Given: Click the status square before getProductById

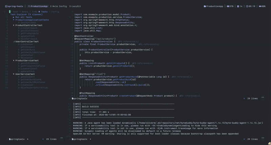Looking at the screenshot, I should tap(19, 33).
